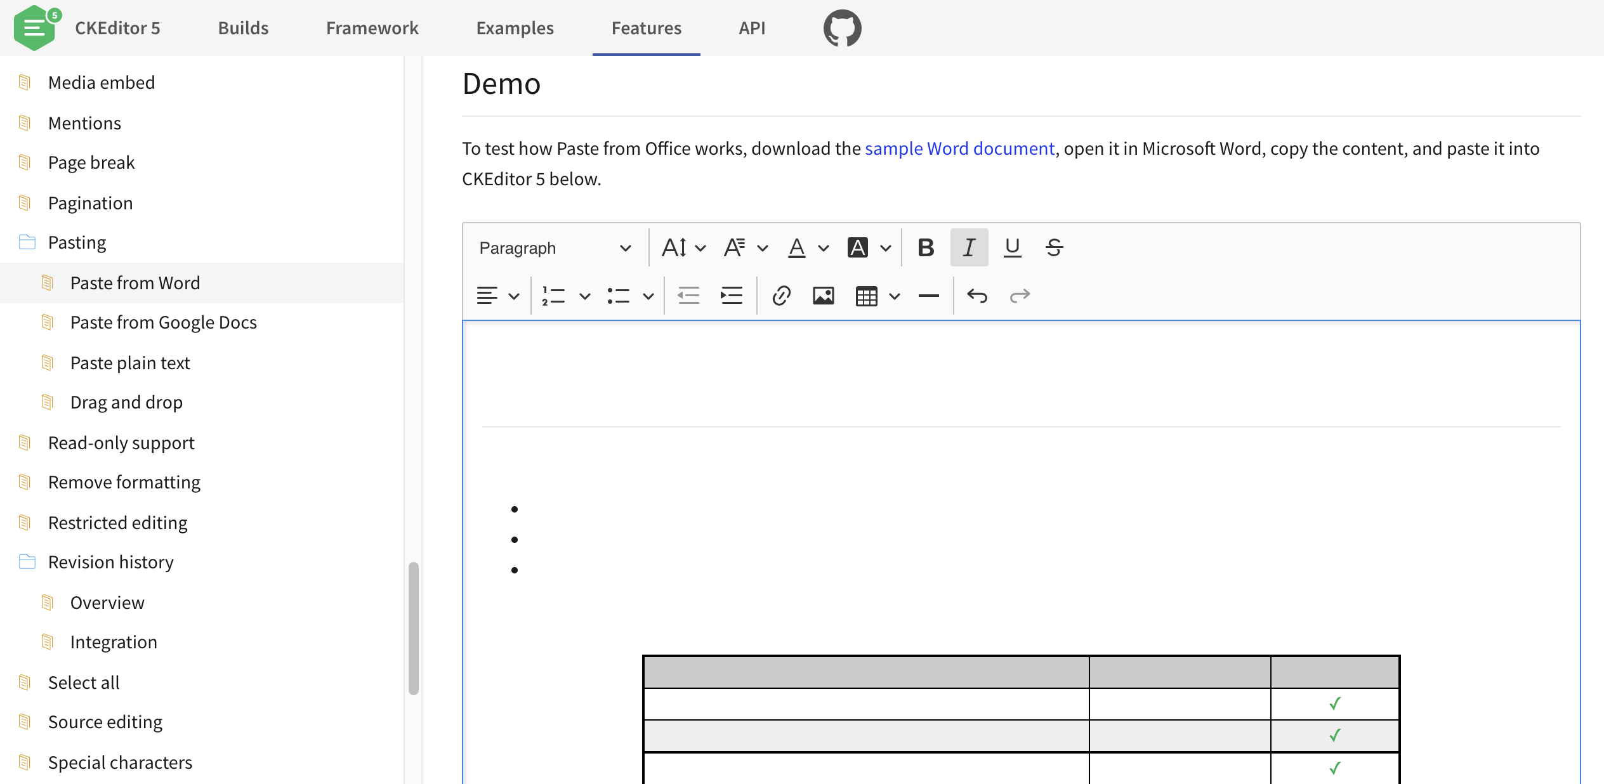Click the Font size icon

(x=674, y=247)
